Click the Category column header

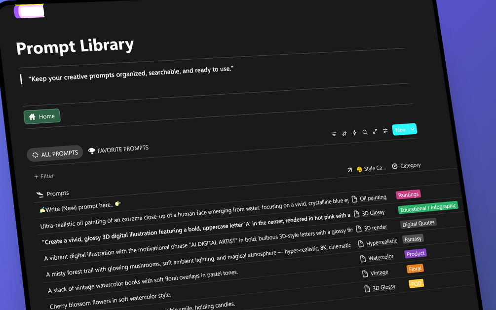coord(407,166)
